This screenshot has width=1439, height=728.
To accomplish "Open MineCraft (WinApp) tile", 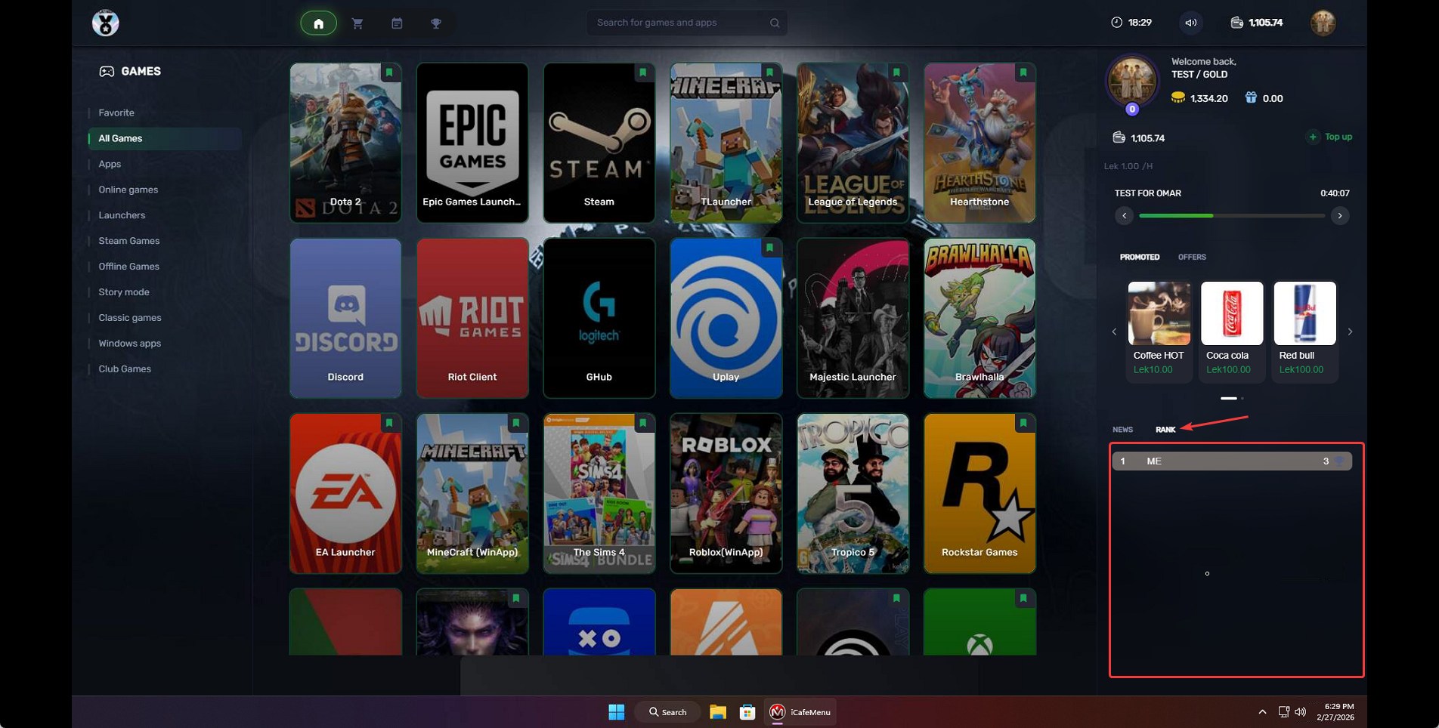I will coord(472,493).
